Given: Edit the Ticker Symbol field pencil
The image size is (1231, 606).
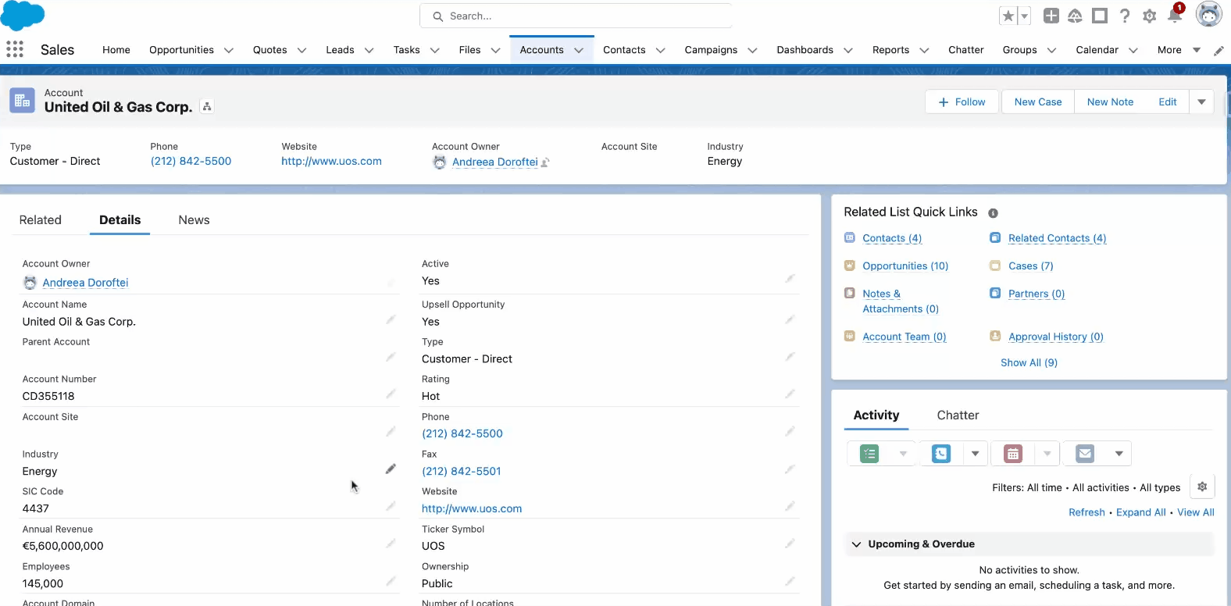Looking at the screenshot, I should point(790,544).
